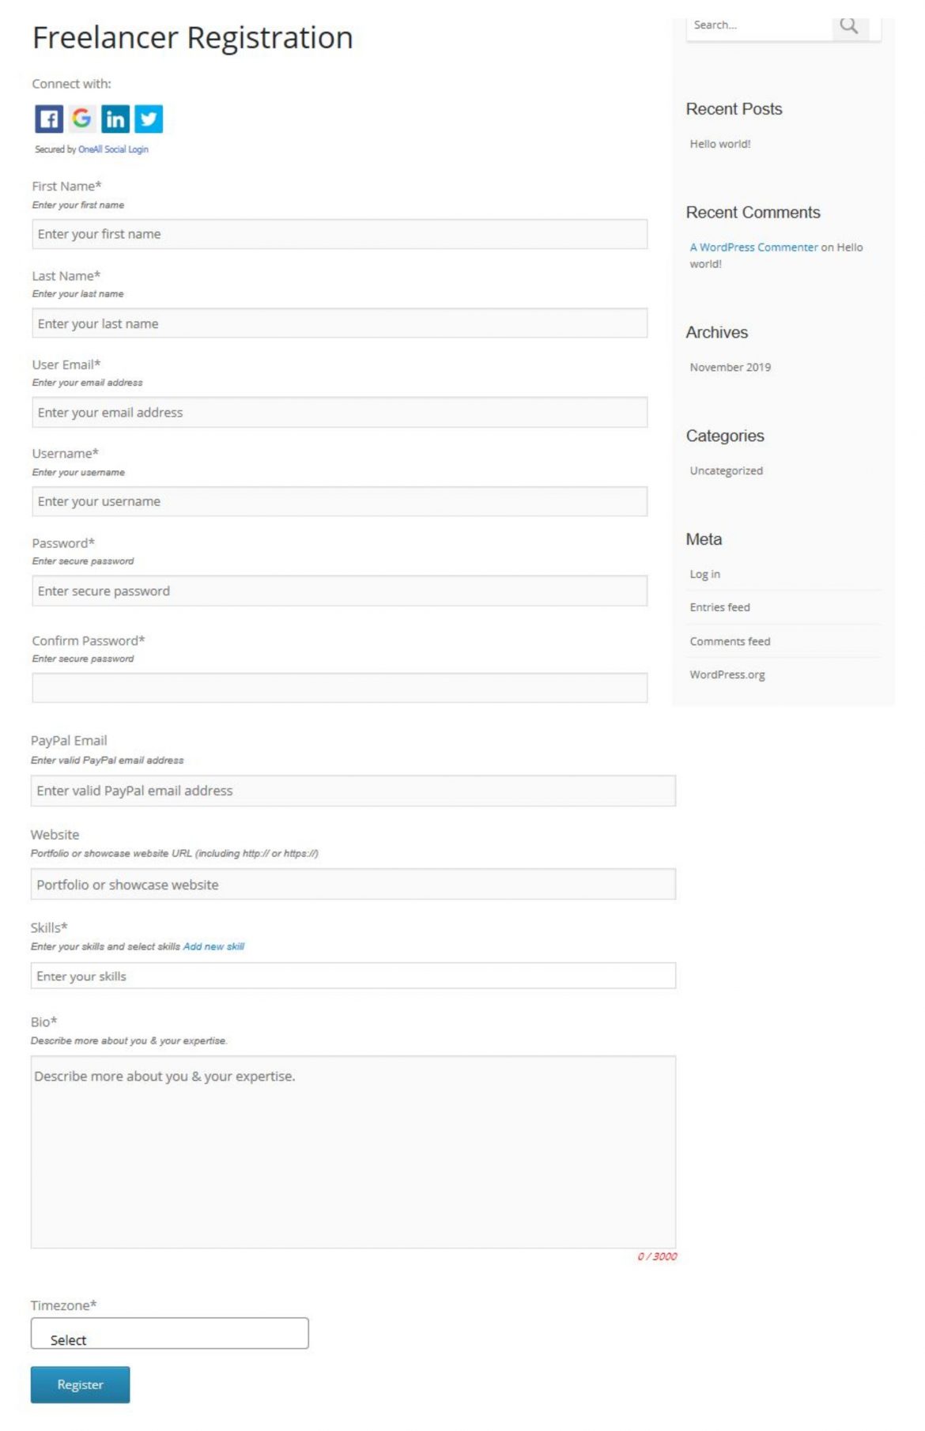Focus the First Name input field
Viewport: 925px width, 1431px height.
coord(339,235)
